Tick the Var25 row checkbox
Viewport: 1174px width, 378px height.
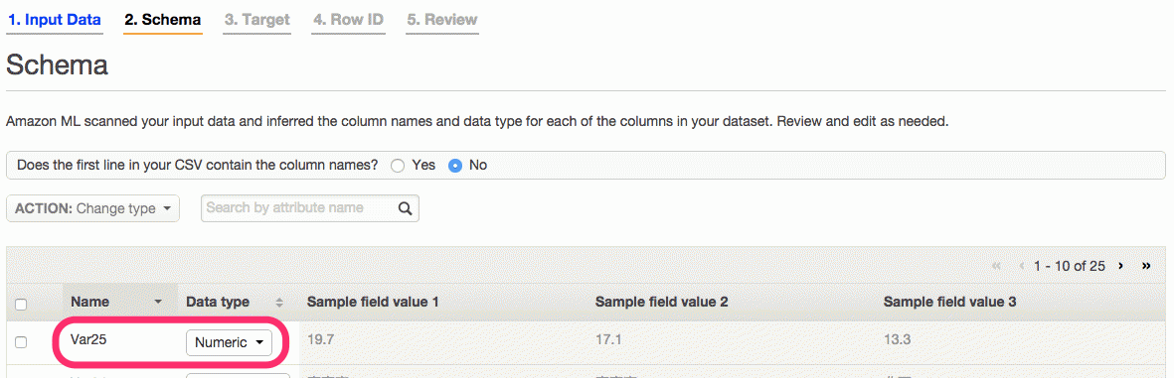click(21, 341)
